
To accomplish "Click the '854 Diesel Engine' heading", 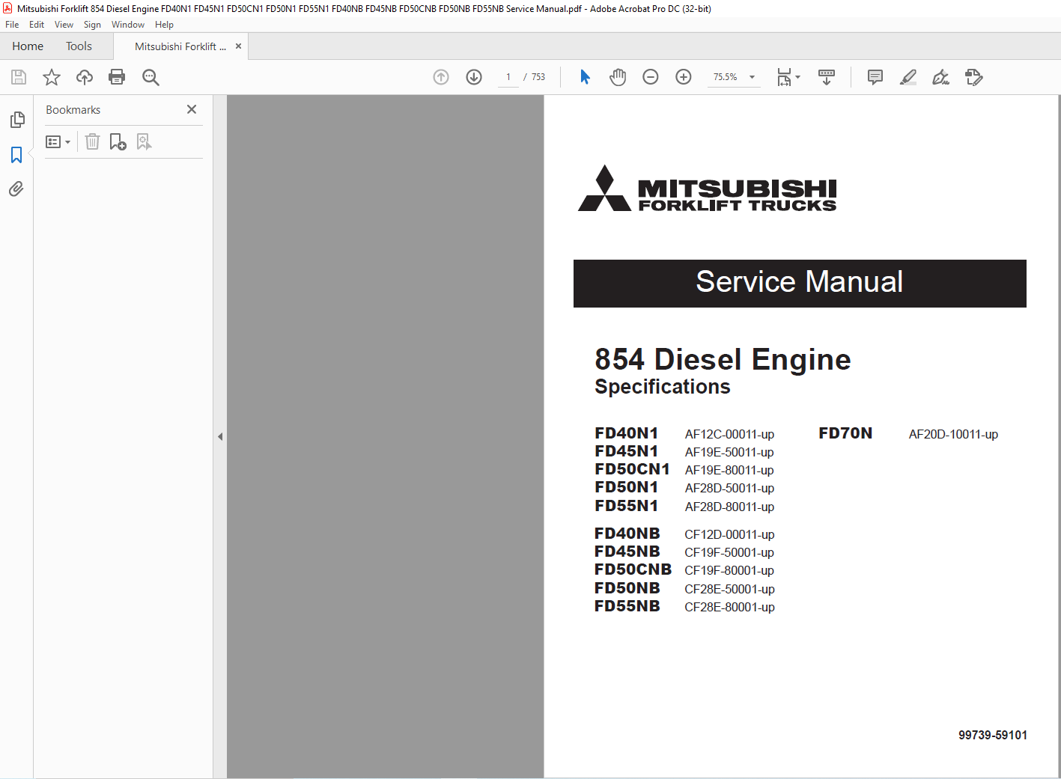I will (723, 360).
